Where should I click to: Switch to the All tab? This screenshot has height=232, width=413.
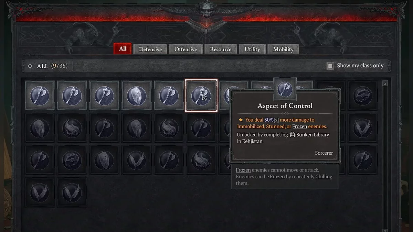pyautogui.click(x=123, y=49)
